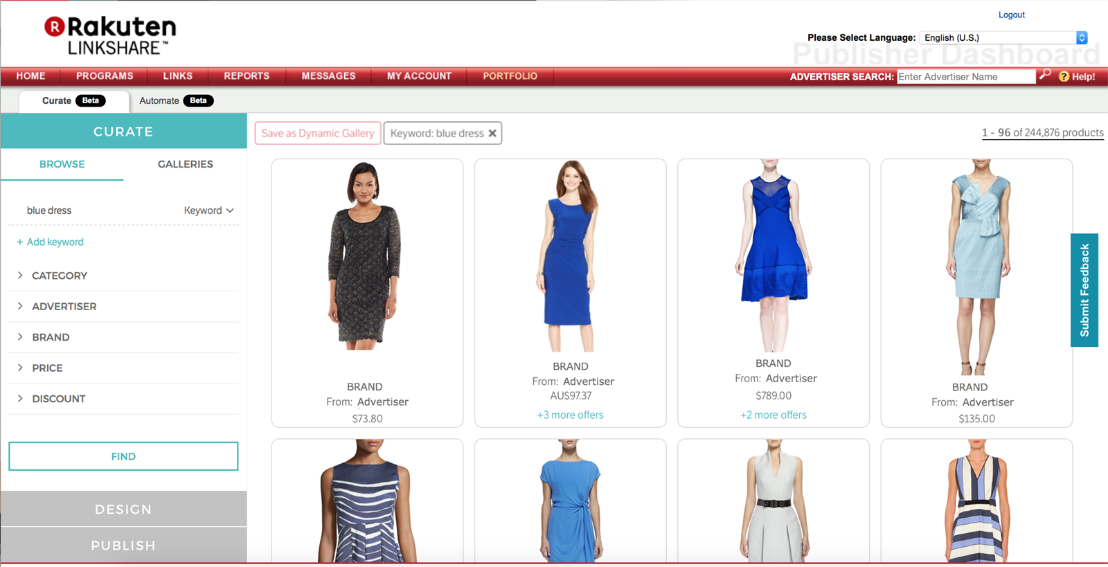Open the REPORTS menu
Viewport: 1108px width, 567px height.
pyautogui.click(x=247, y=76)
